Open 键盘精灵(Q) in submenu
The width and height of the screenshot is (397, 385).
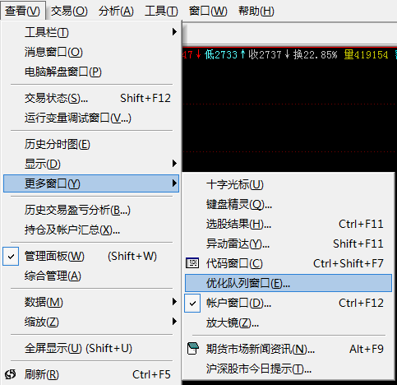[x=289, y=204]
